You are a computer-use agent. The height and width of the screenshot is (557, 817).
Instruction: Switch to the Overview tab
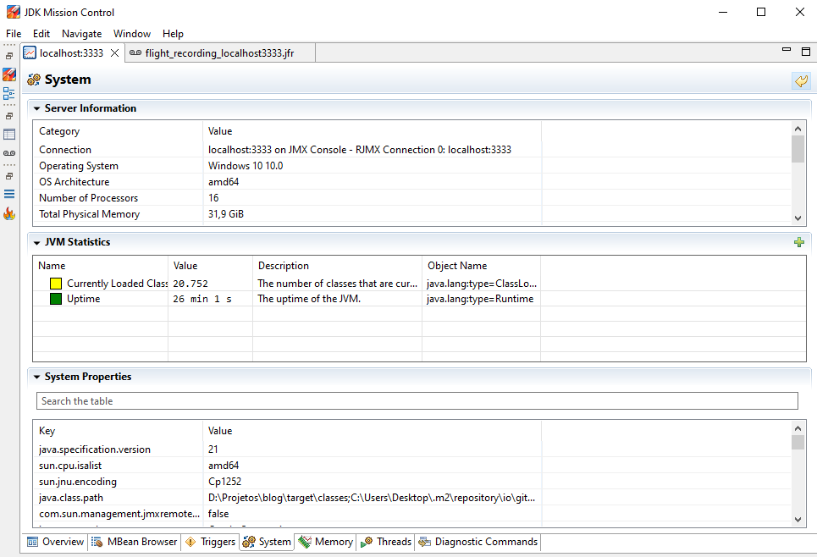(55, 542)
